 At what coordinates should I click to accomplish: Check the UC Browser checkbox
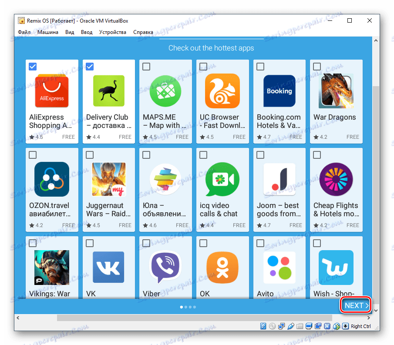203,67
